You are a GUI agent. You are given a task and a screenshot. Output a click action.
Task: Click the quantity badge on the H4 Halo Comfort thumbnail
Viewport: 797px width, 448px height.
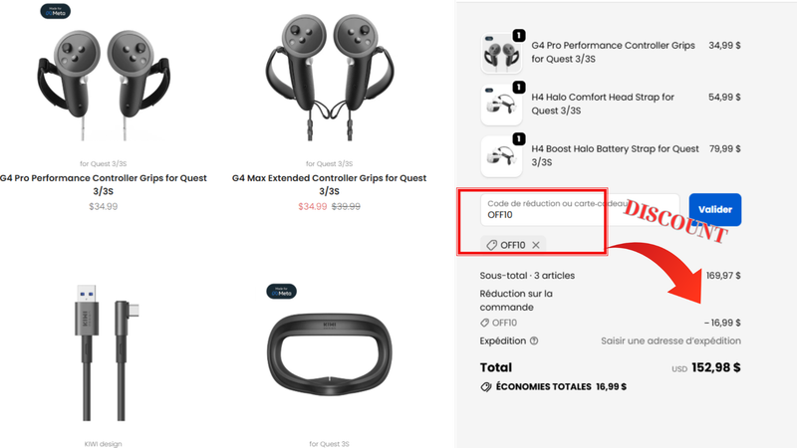(518, 87)
